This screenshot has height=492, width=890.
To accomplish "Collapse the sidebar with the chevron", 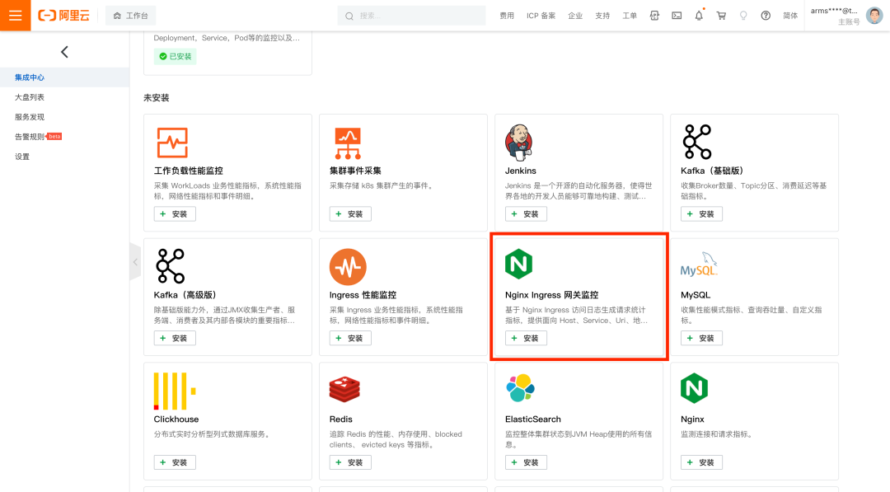I will tap(64, 51).
